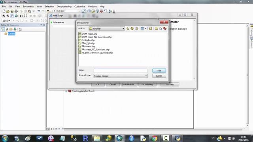Select the Zoom In tool

[x=4, y=16]
